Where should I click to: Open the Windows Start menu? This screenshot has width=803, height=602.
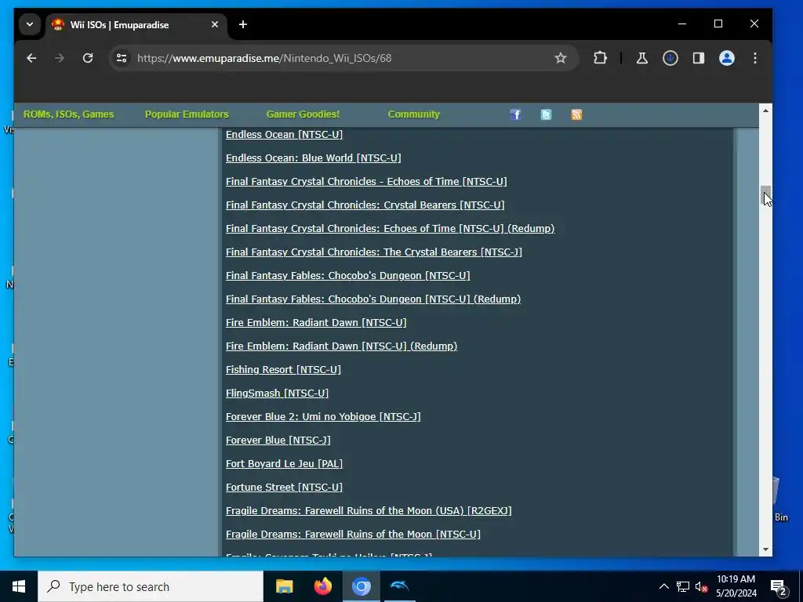[19, 586]
